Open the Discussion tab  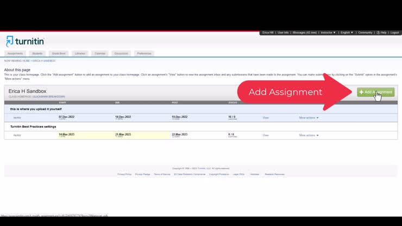coord(121,54)
